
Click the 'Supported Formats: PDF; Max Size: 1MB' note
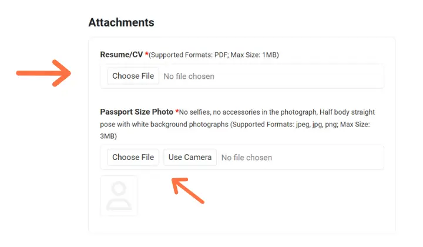(214, 55)
